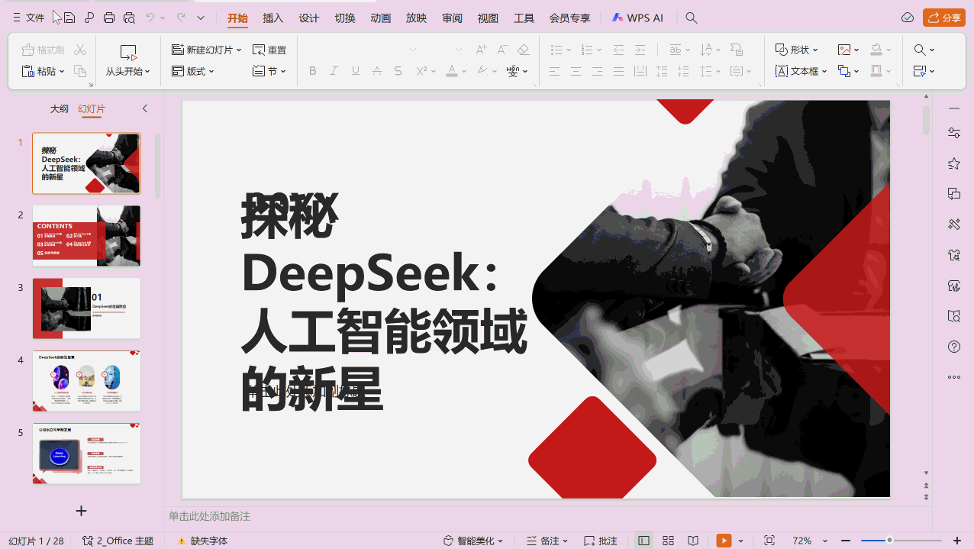
Task: Click the align left icon
Action: click(555, 71)
